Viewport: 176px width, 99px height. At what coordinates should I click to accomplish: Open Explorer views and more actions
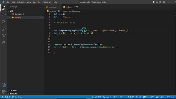pos(41,7)
